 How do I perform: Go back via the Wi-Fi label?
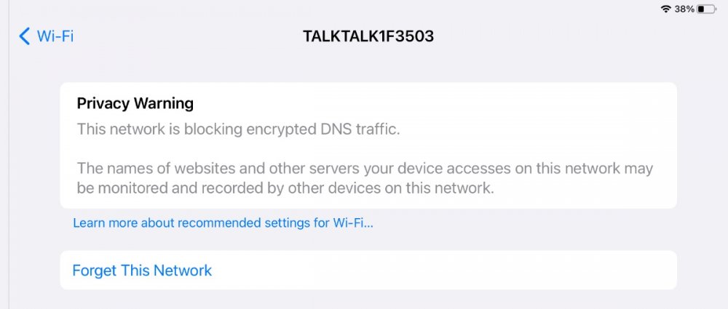tap(56, 36)
